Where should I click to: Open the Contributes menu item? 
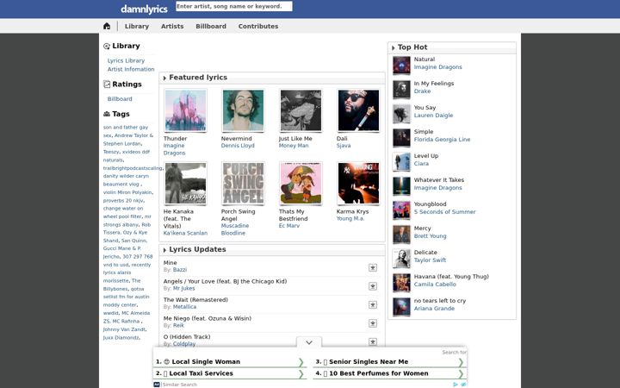click(x=258, y=26)
